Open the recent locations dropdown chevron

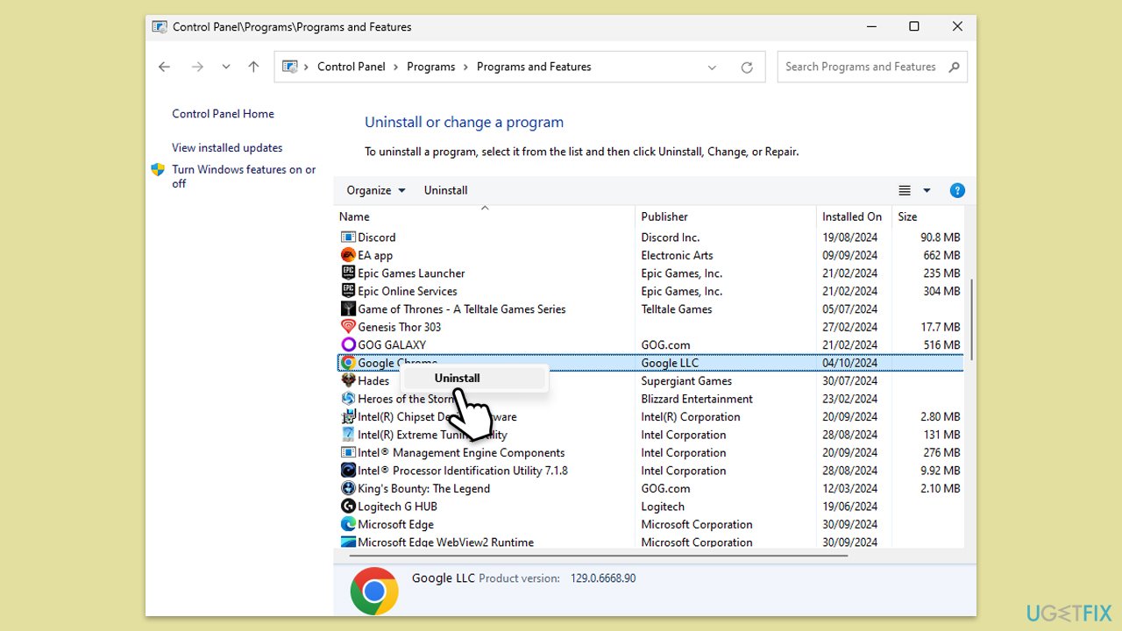[226, 67]
